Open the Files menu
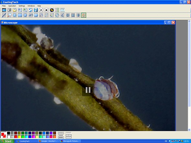The image size is (191, 143). coord(4,6)
